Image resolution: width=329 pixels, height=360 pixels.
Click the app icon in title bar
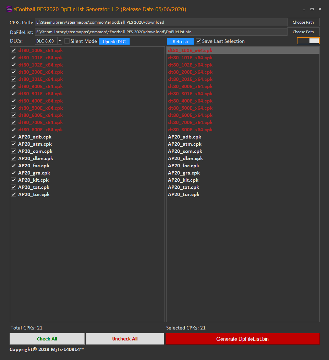click(9, 9)
